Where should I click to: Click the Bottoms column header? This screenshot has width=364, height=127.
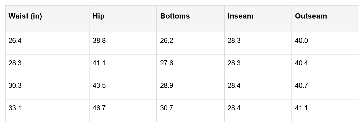click(x=175, y=16)
